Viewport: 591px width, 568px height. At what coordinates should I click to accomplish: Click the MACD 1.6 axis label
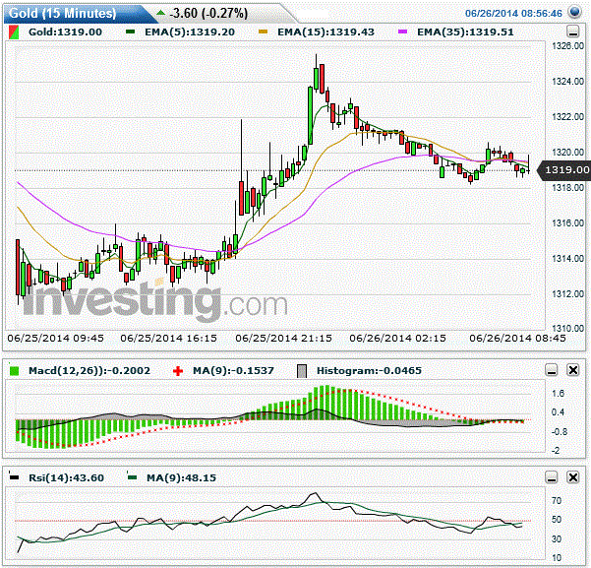coord(558,394)
